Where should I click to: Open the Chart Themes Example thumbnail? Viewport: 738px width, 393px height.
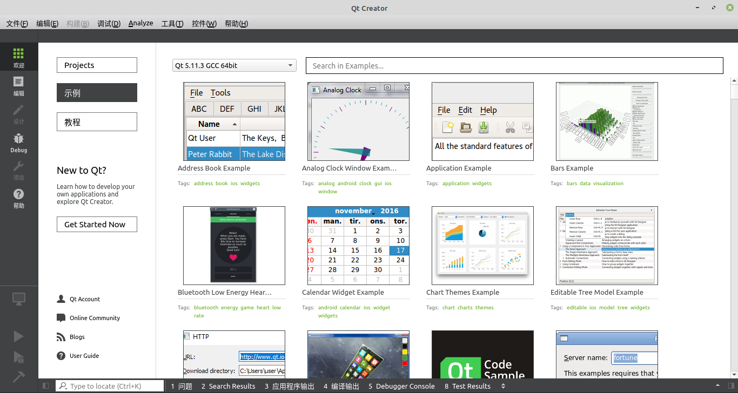coord(482,246)
